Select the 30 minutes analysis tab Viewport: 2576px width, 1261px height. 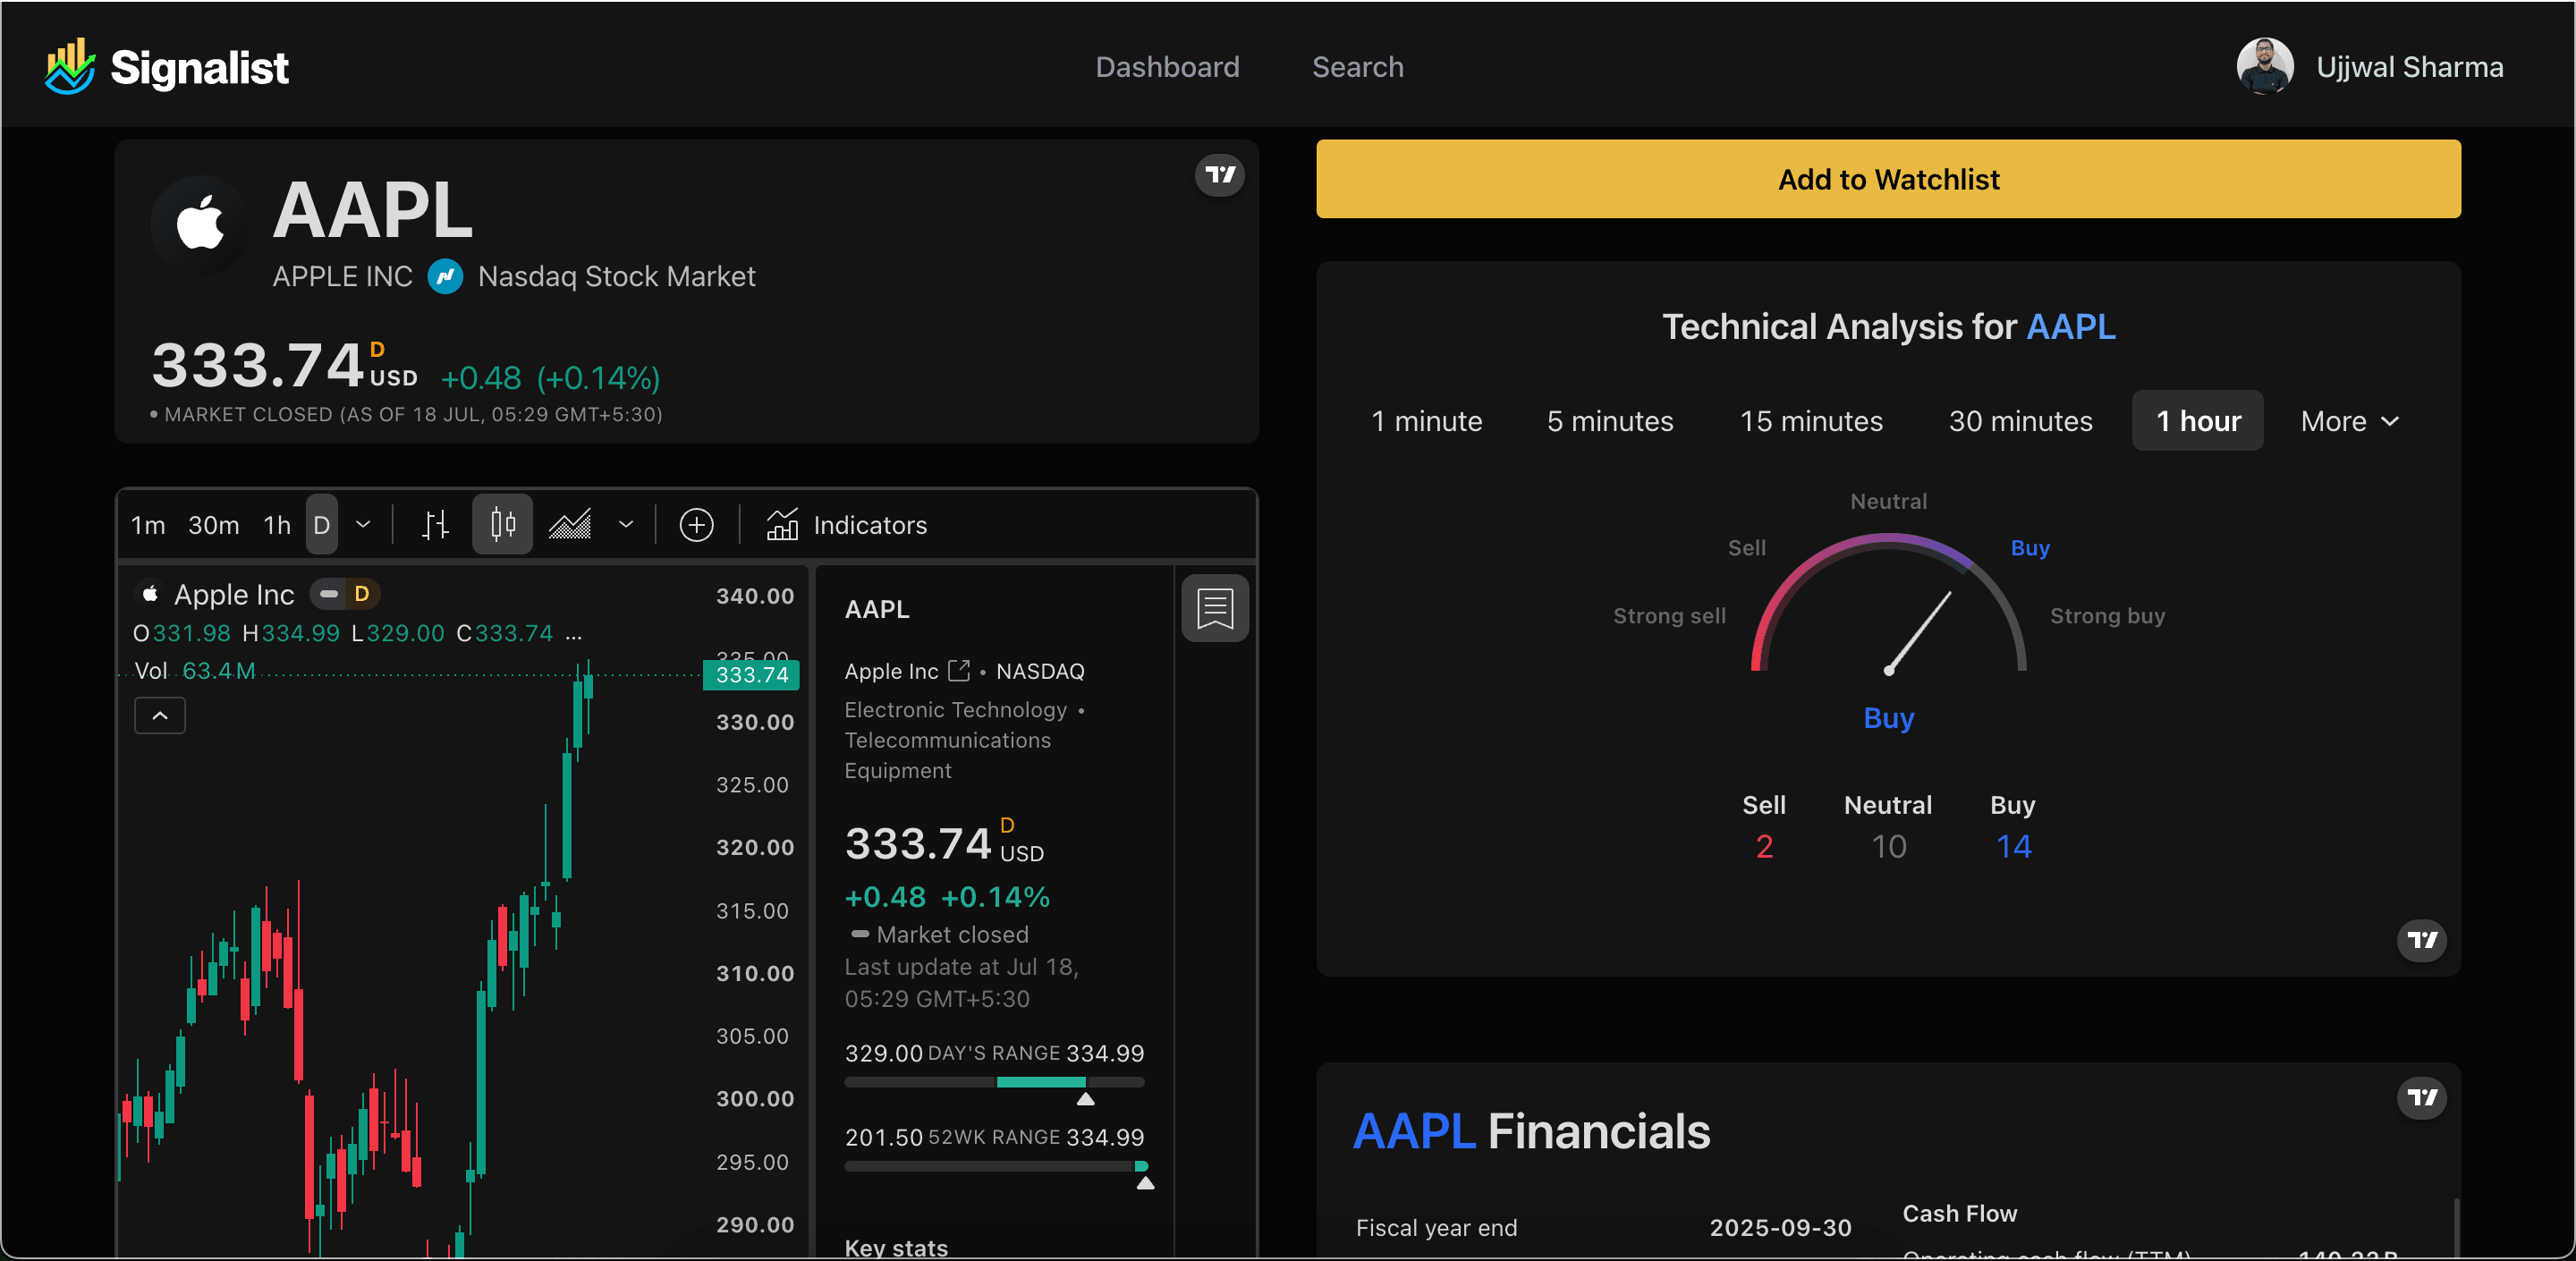point(2020,421)
